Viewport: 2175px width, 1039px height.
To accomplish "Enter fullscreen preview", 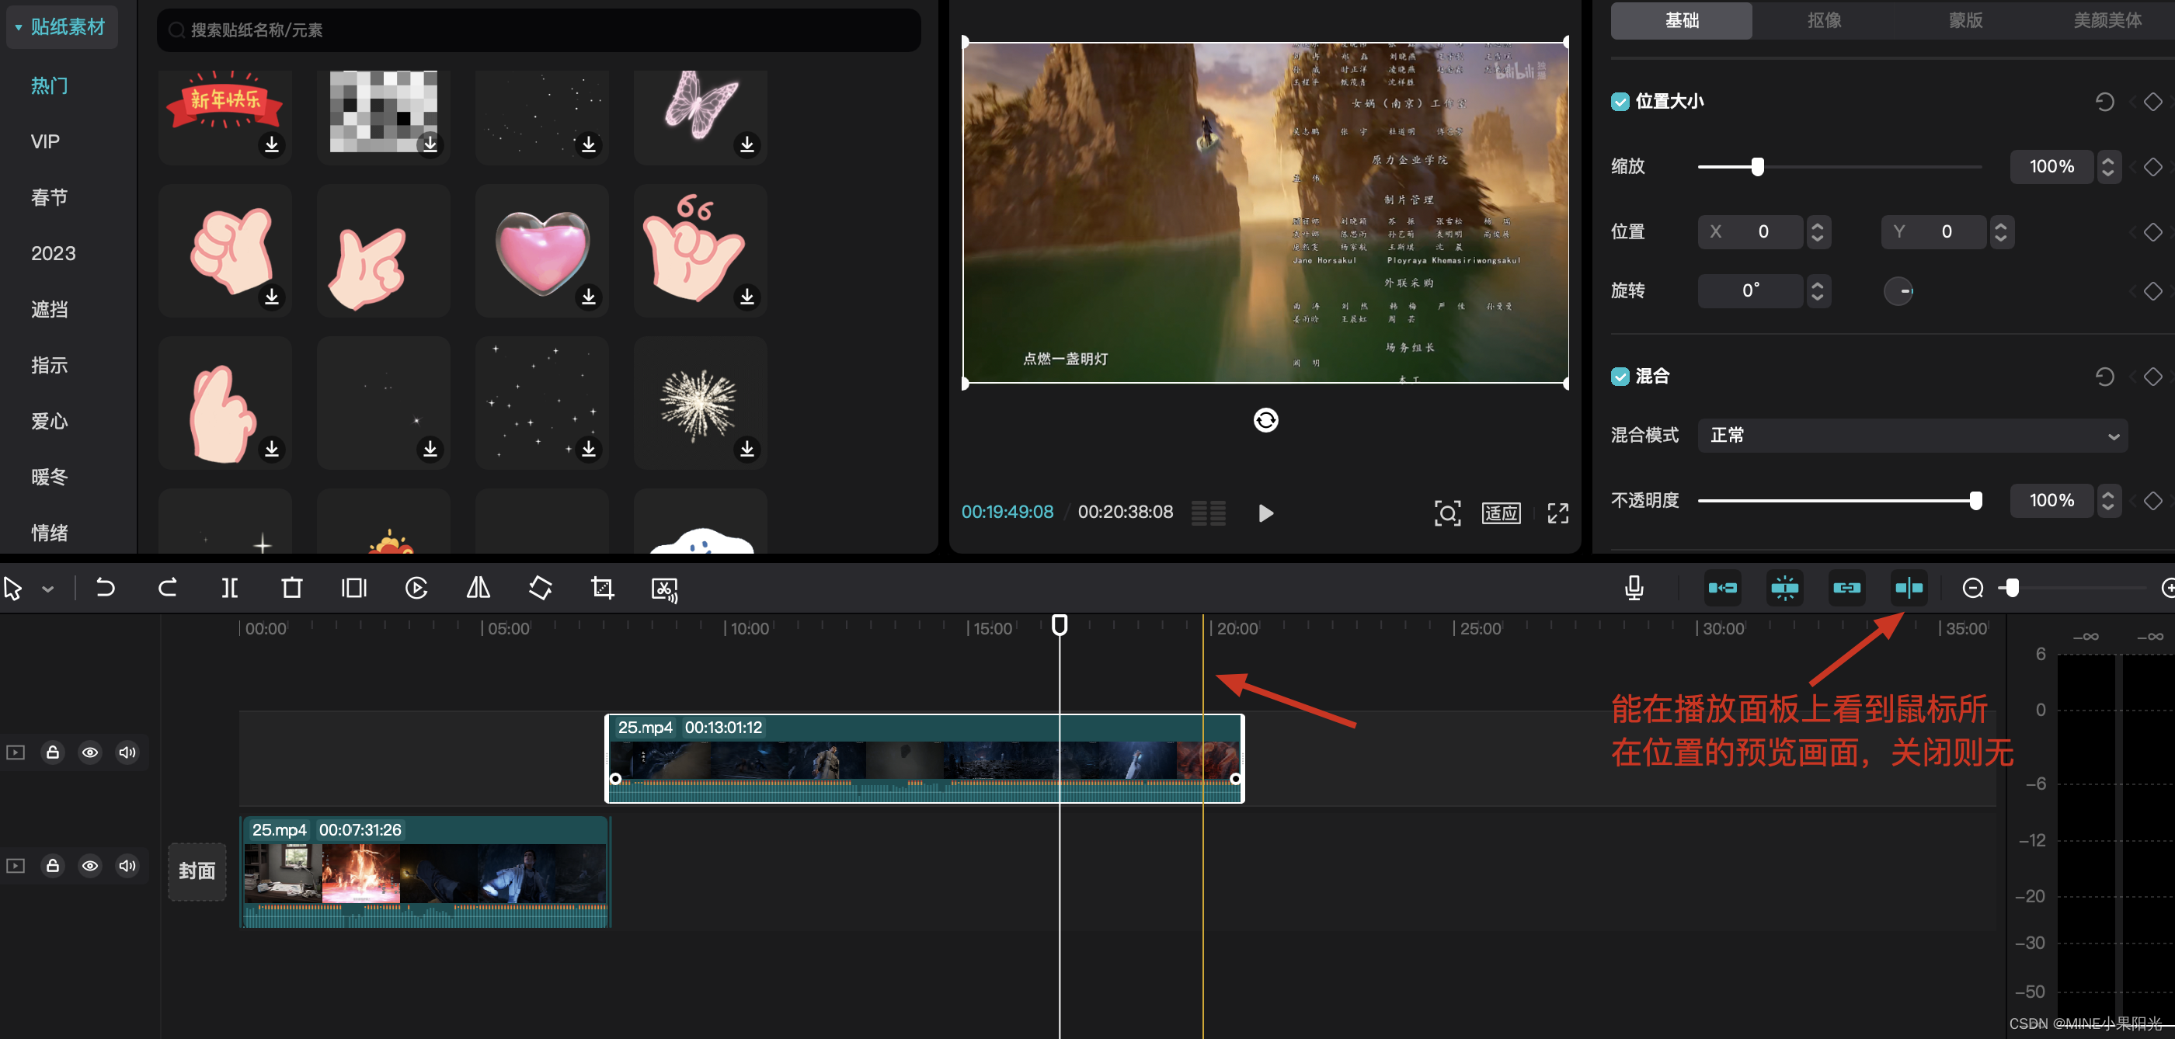I will [1557, 513].
